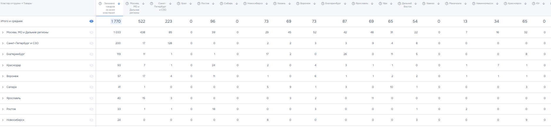Image resolution: width=551 pixels, height=127 pixels.
Task: Sort by Кавказ column arrow
Action: click(x=439, y=4)
